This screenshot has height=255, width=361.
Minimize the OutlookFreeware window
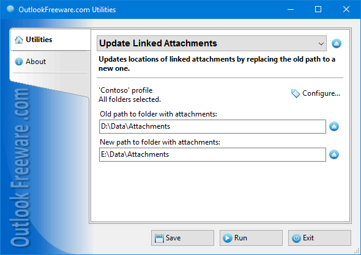(x=291, y=9)
